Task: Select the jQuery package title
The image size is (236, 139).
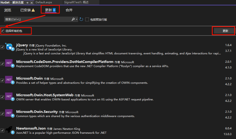Action: (x=22, y=45)
